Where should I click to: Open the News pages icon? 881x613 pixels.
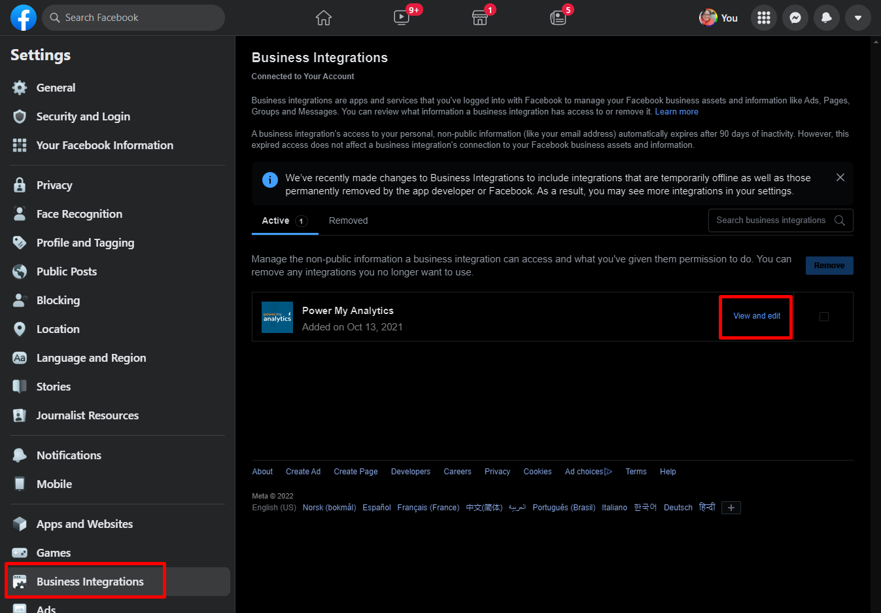tap(558, 18)
